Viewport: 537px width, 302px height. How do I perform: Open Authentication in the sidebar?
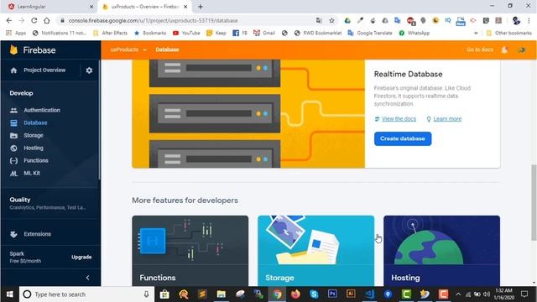[42, 110]
